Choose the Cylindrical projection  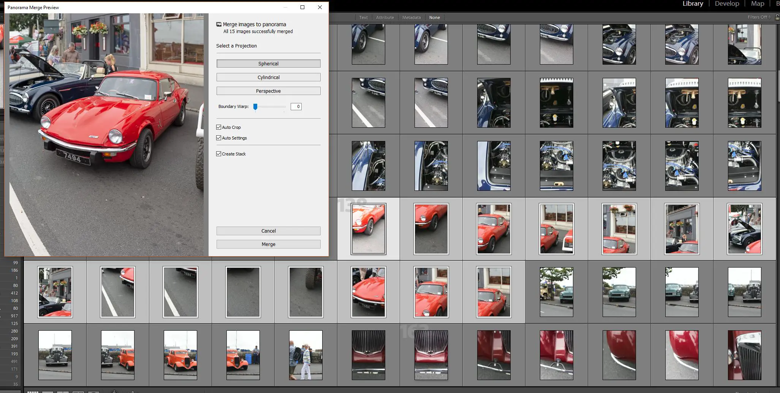(268, 77)
